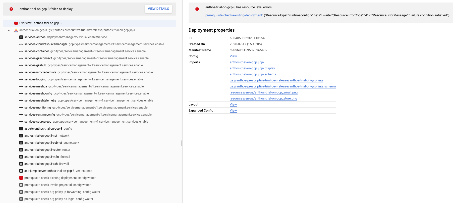This screenshot has height=203, width=453.
Task: Click the icon beside services-container
Action: pos(21,51)
